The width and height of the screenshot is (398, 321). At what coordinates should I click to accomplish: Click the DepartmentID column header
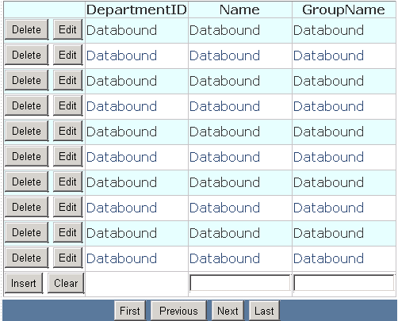tap(136, 10)
